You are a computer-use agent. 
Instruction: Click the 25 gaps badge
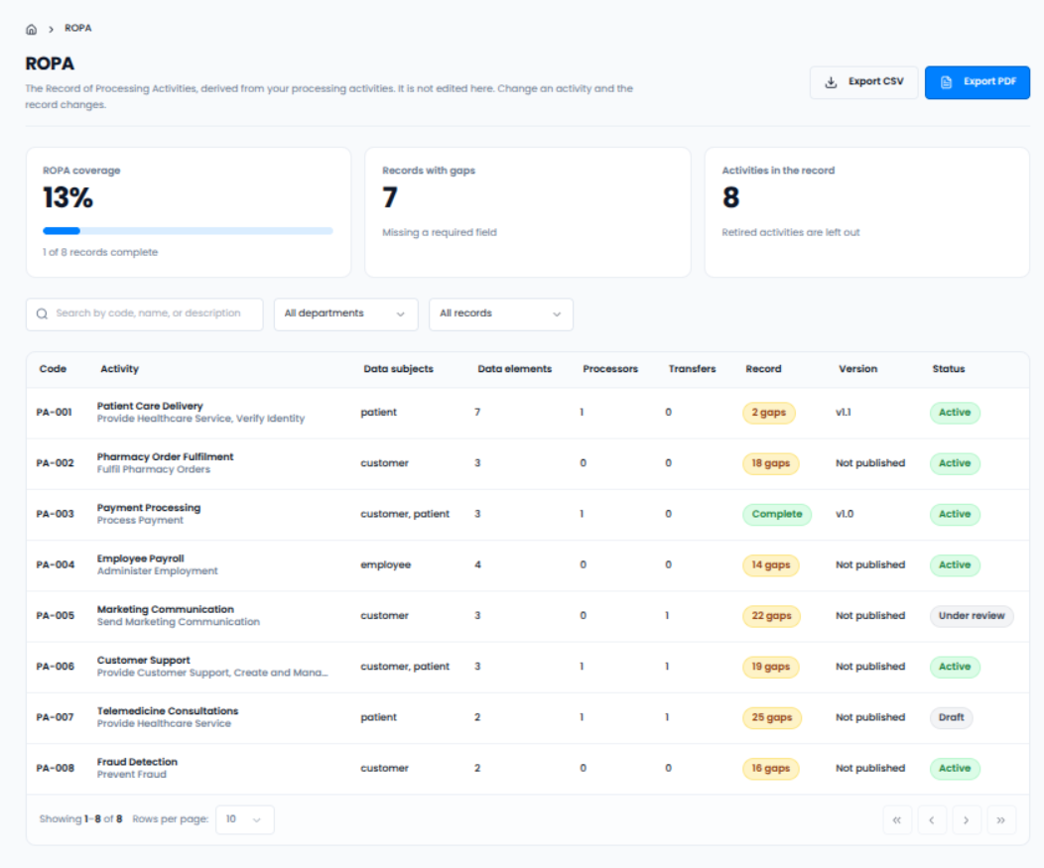772,717
